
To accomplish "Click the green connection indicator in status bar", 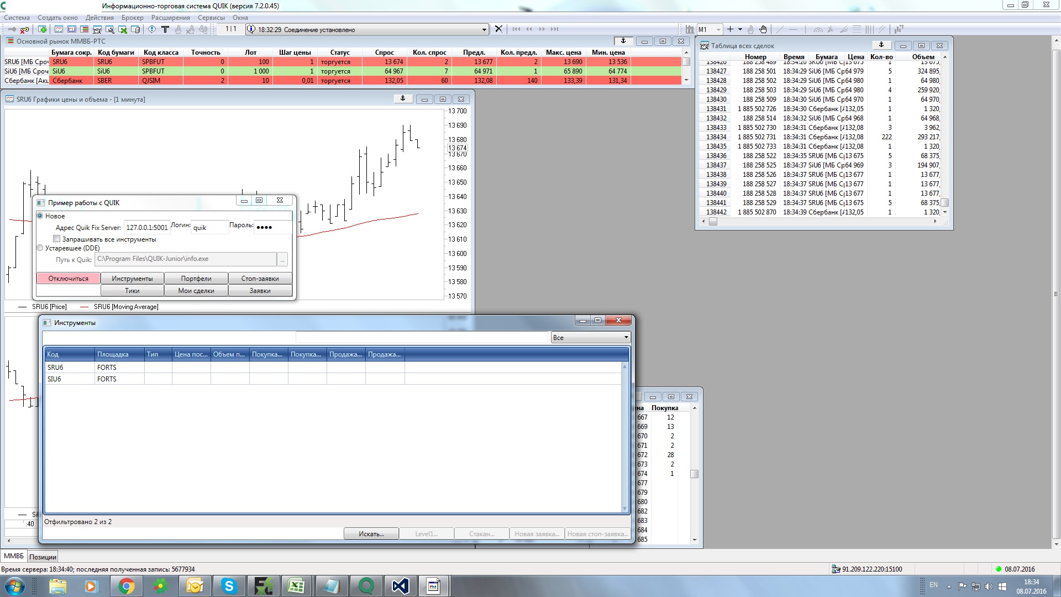I will (999, 569).
